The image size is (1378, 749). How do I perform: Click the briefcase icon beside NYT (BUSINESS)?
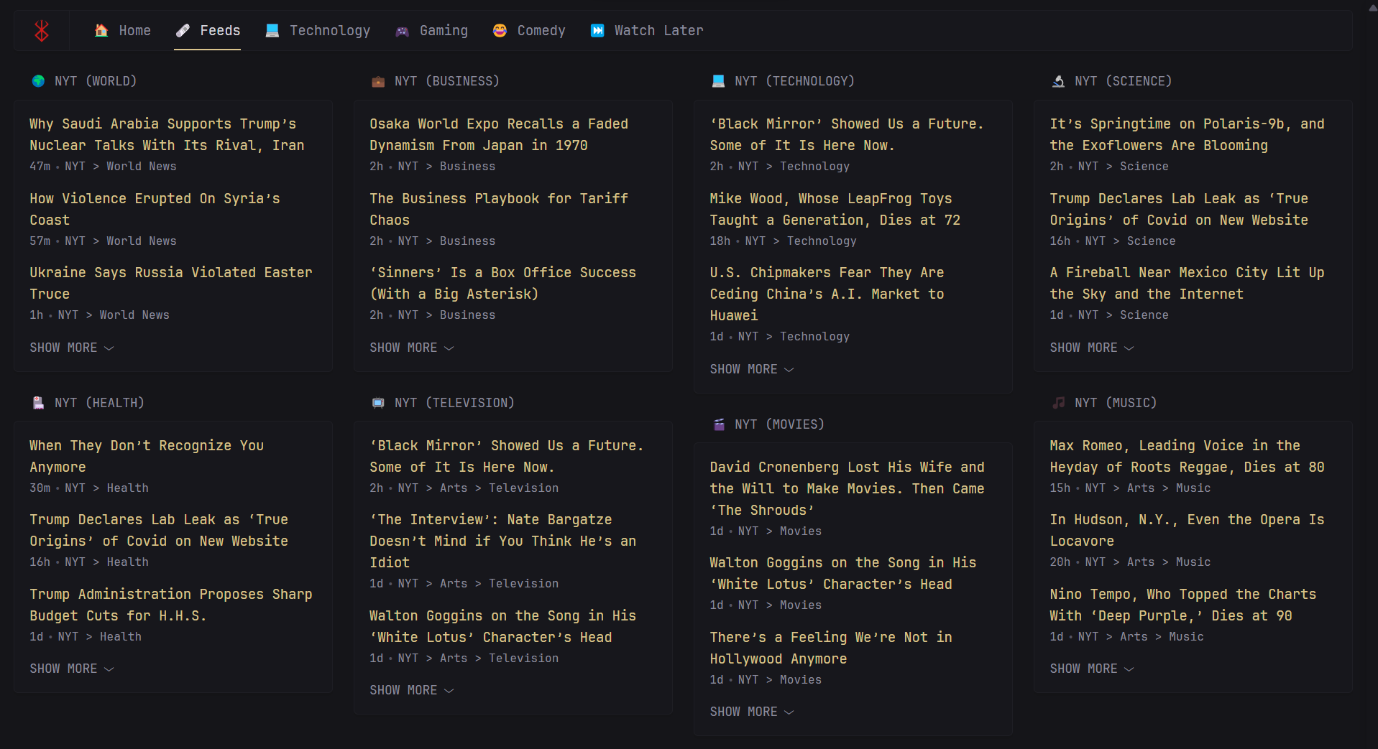click(378, 81)
